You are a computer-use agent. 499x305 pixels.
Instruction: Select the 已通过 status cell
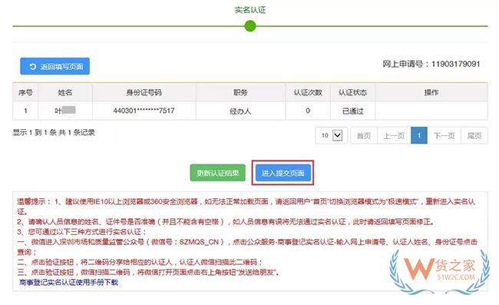point(352,111)
